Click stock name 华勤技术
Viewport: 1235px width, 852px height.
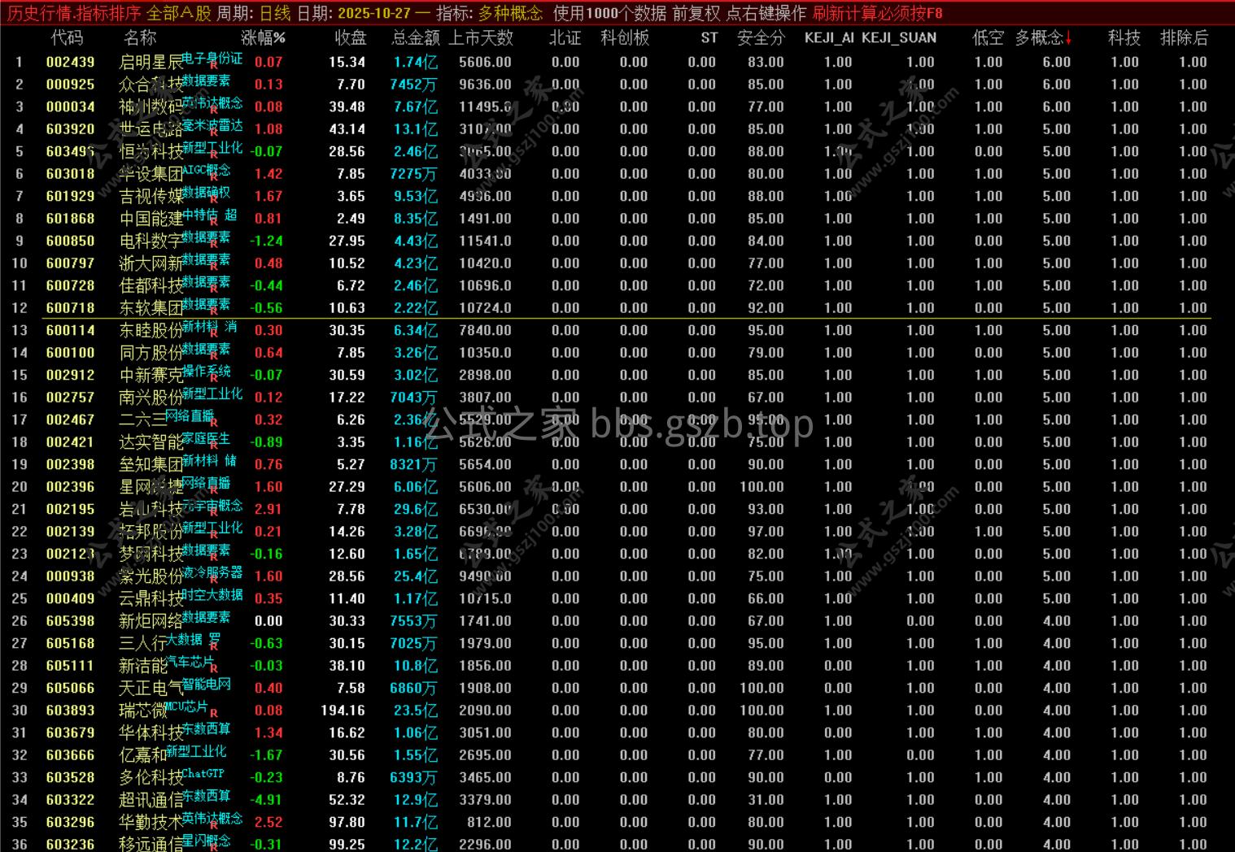click(x=151, y=823)
